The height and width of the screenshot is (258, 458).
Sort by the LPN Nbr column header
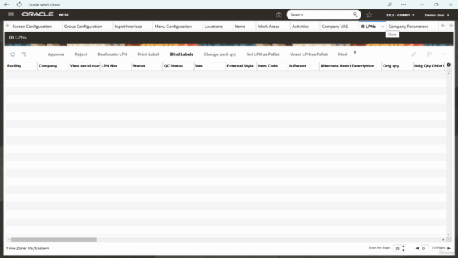116,66
